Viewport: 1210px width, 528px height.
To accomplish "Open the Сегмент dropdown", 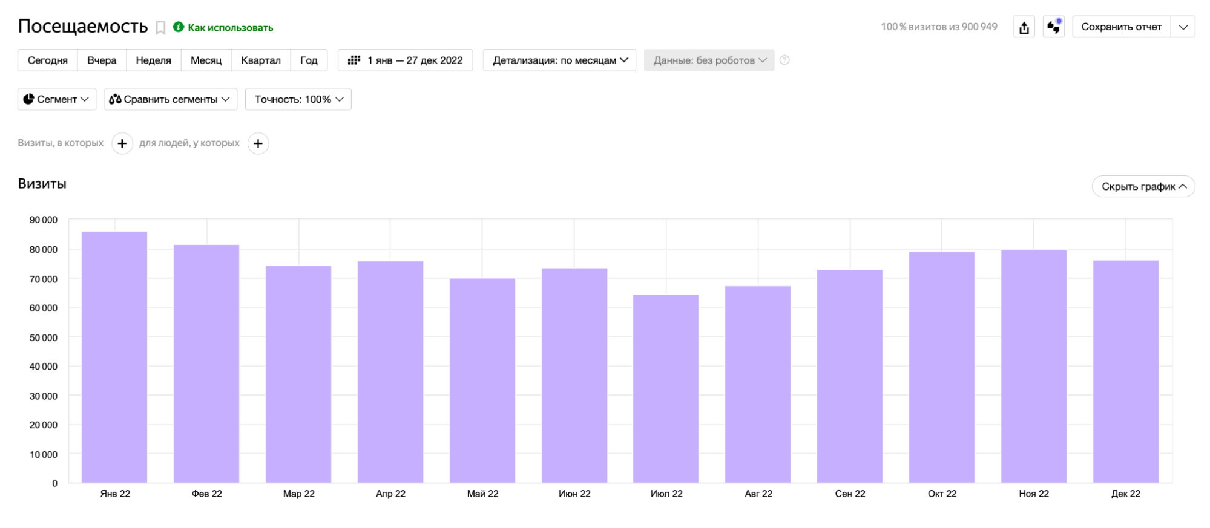I will pos(57,99).
